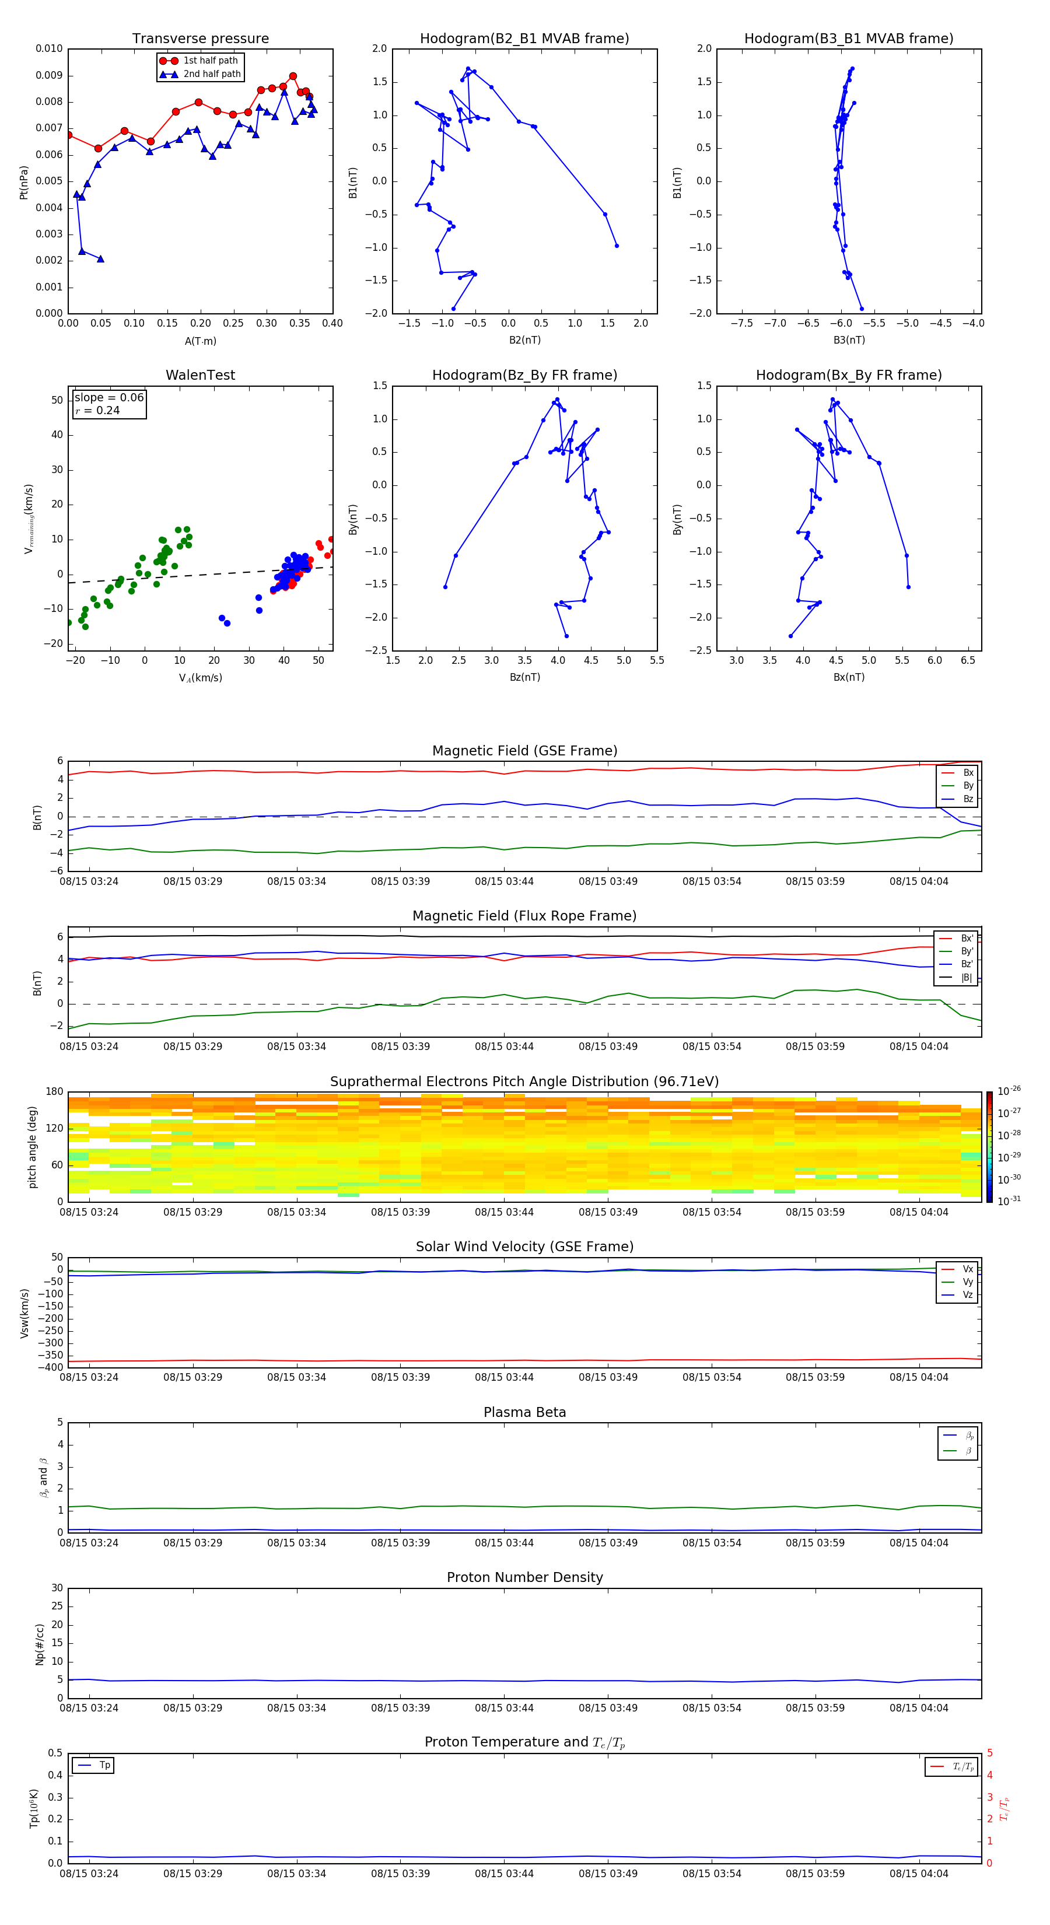Select the 'slope = 0.06' annotation
This screenshot has height=1925, width=1050.
pos(109,398)
